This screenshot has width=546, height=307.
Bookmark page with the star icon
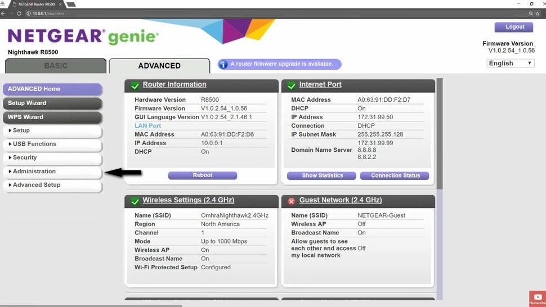point(538,13)
